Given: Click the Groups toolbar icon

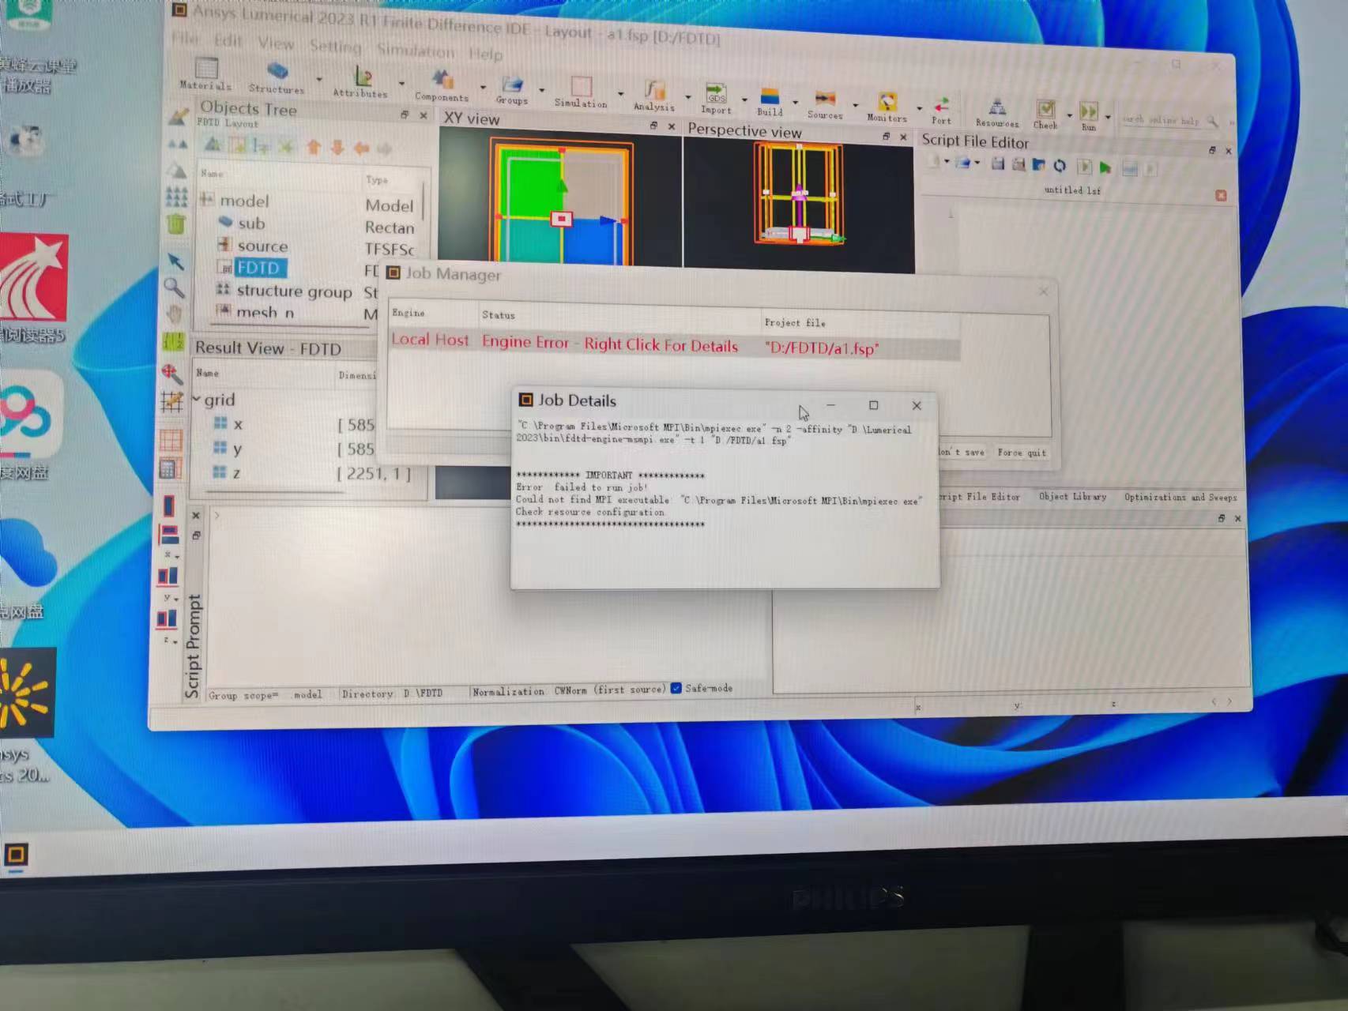Looking at the screenshot, I should point(512,84).
